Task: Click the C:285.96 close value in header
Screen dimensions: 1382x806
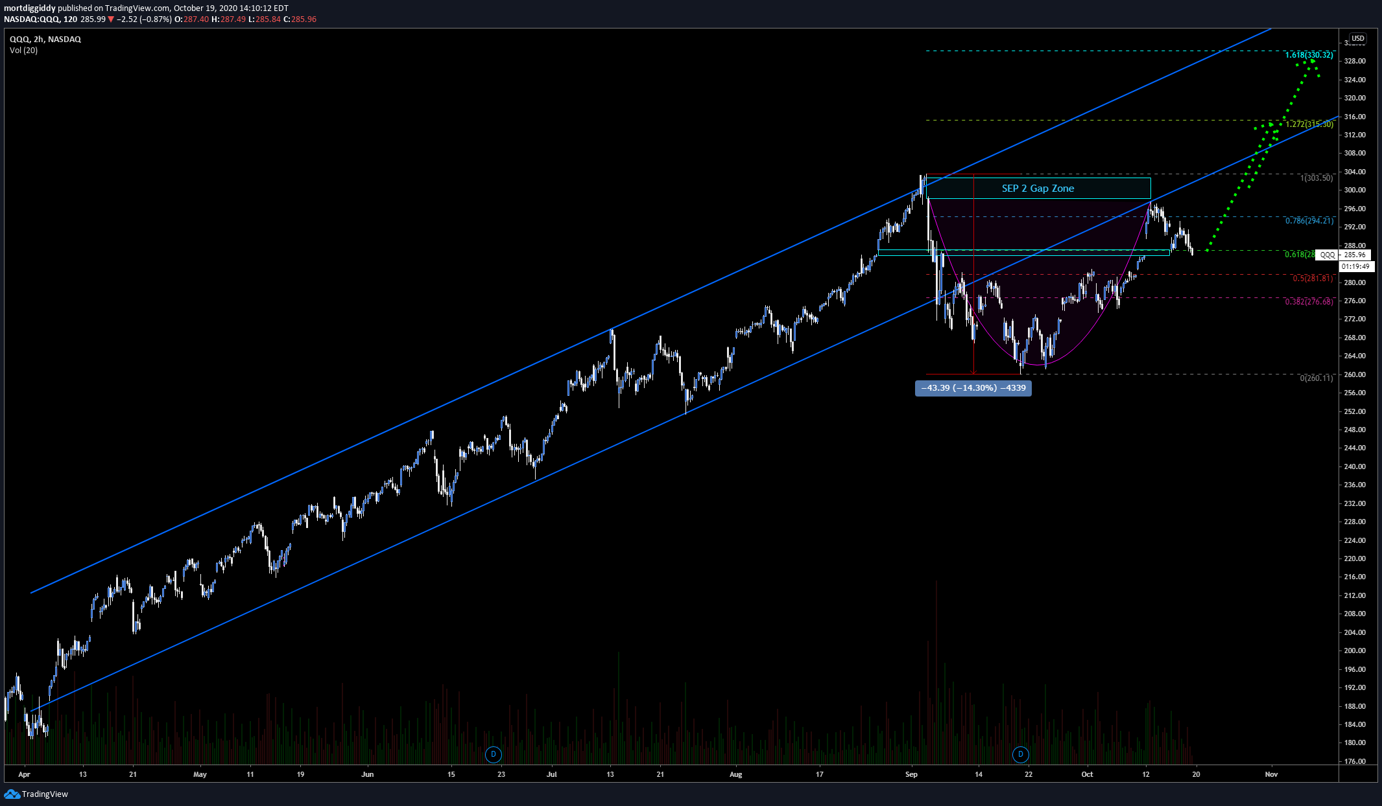Action: pos(300,19)
